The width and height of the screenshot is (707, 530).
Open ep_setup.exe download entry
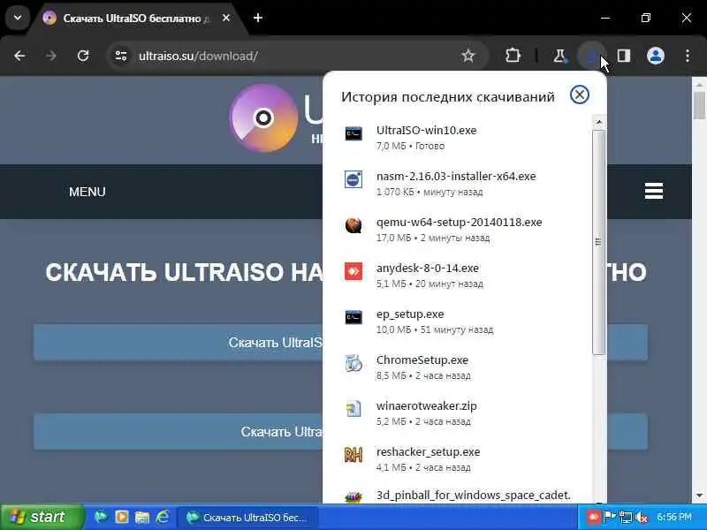click(x=457, y=322)
